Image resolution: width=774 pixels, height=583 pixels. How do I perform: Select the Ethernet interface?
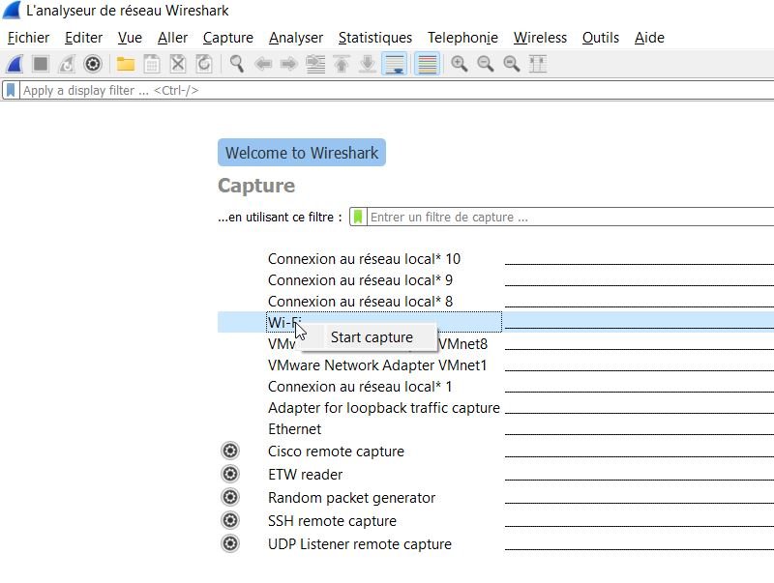tap(295, 429)
